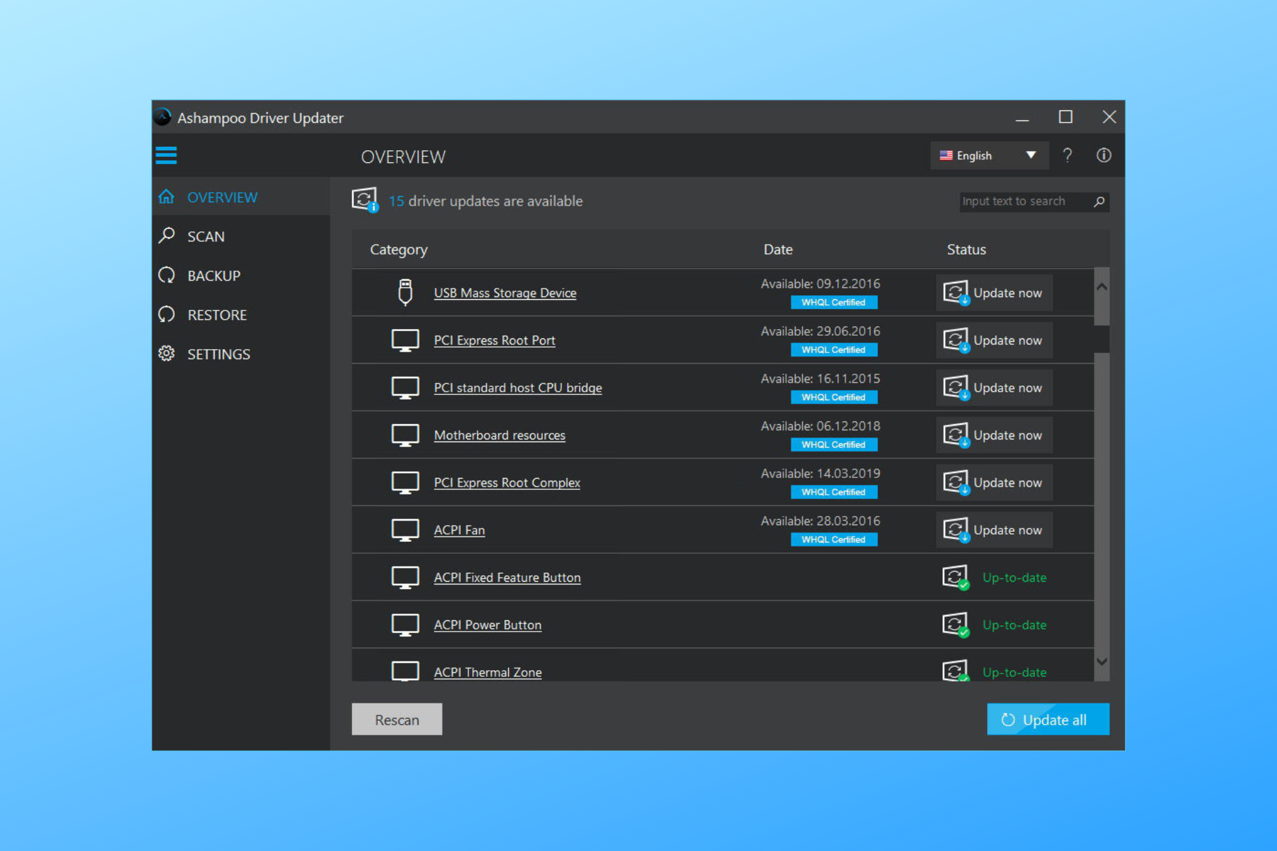Open PCI Express Root Complex link

coord(507,483)
